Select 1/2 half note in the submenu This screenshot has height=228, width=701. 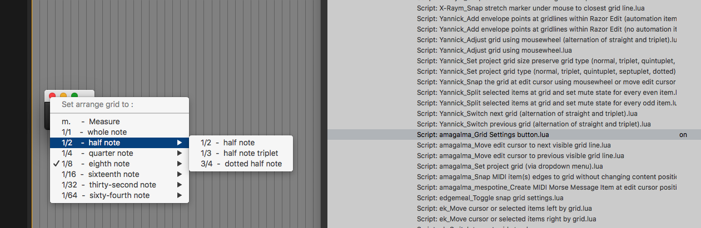click(227, 143)
